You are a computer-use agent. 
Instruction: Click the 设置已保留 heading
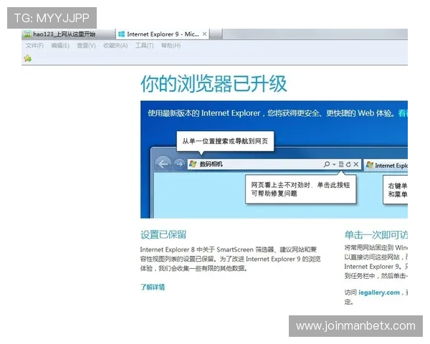click(x=163, y=235)
